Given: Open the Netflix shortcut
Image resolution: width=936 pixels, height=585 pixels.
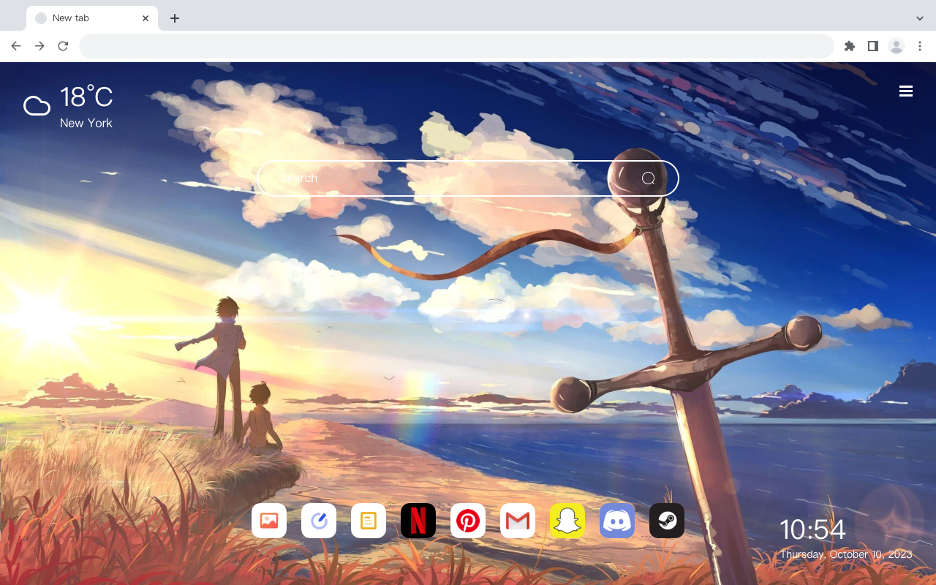Looking at the screenshot, I should [x=418, y=521].
